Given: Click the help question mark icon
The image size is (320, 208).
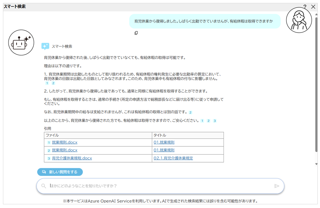Looking at the screenshot, I should [305, 7].
